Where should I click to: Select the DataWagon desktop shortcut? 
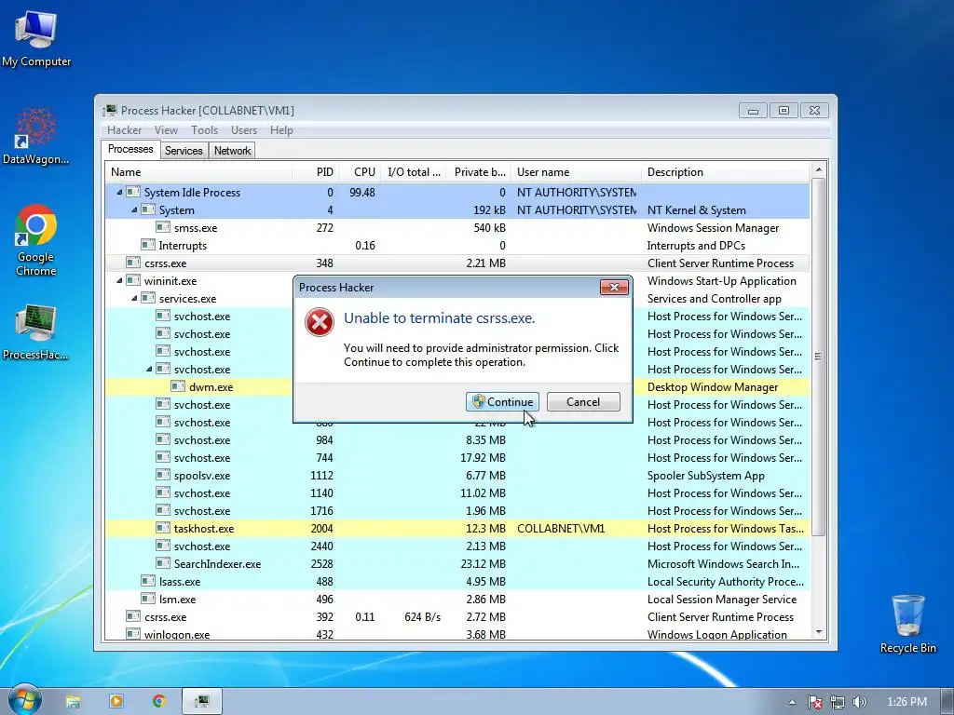click(x=35, y=136)
